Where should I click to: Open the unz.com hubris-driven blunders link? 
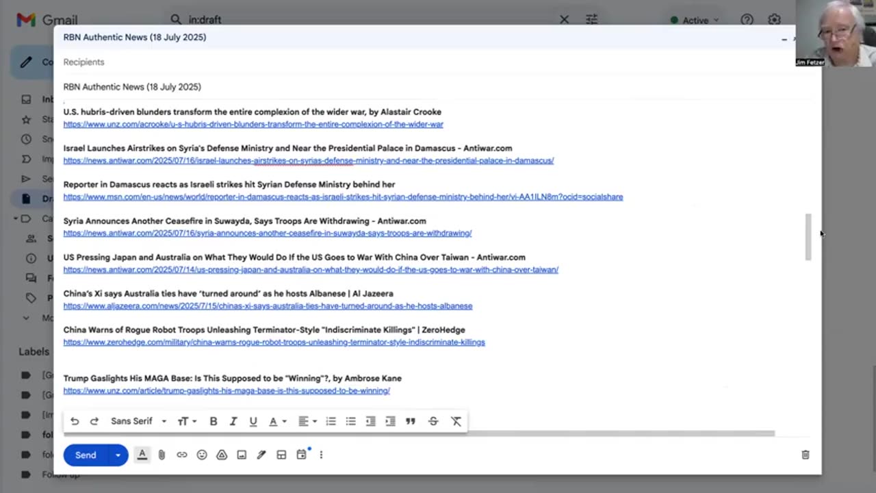[x=253, y=125]
